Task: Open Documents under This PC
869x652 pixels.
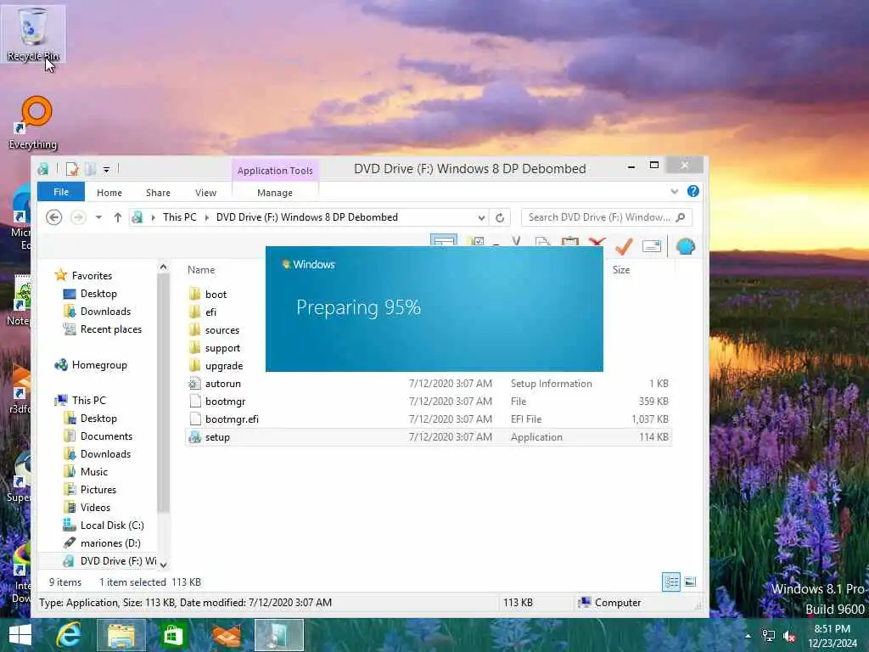Action: pyautogui.click(x=98, y=436)
